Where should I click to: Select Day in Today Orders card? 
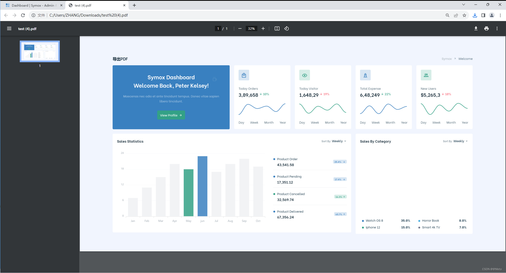pos(242,123)
